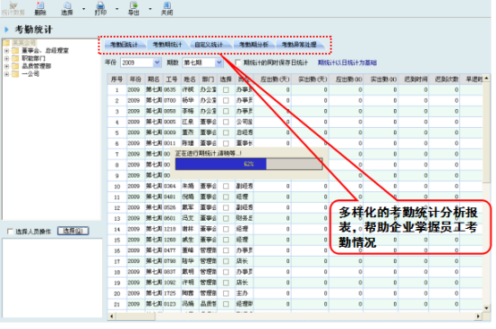The height and width of the screenshot is (329, 496).
Task: Tick the 选择 checkbox in row 21
Action: 226,304
